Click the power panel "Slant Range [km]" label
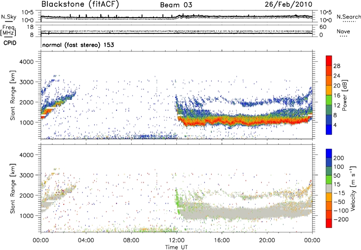Viewport: 361px width, 250px height. 13,95
